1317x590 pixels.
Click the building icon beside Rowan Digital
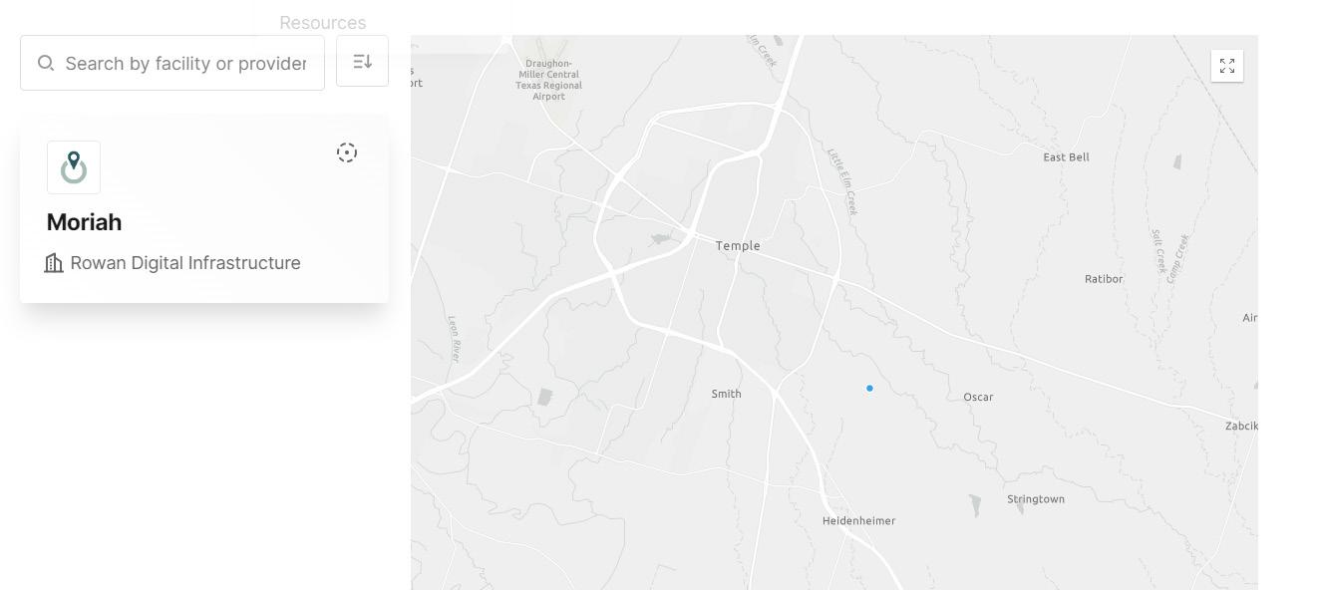(x=54, y=263)
